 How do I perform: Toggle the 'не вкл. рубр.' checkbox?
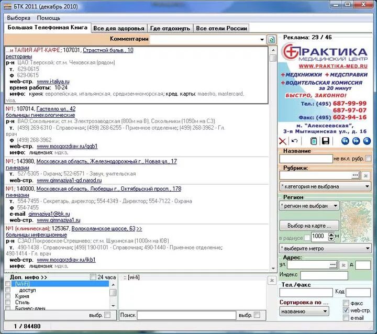[x=368, y=158]
